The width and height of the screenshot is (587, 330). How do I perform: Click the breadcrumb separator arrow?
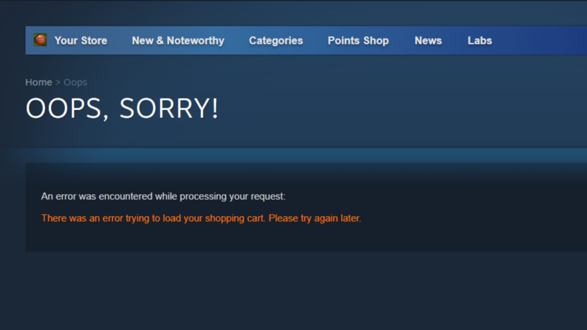(x=57, y=82)
